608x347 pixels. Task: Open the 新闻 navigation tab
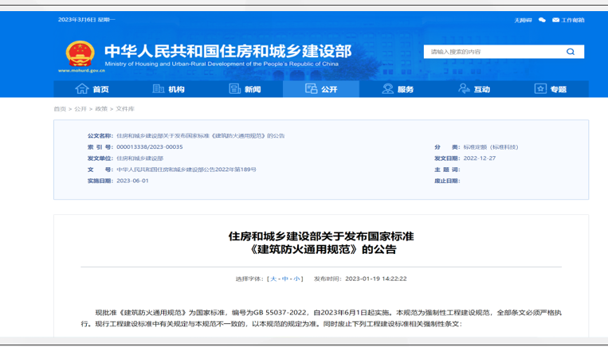point(245,89)
